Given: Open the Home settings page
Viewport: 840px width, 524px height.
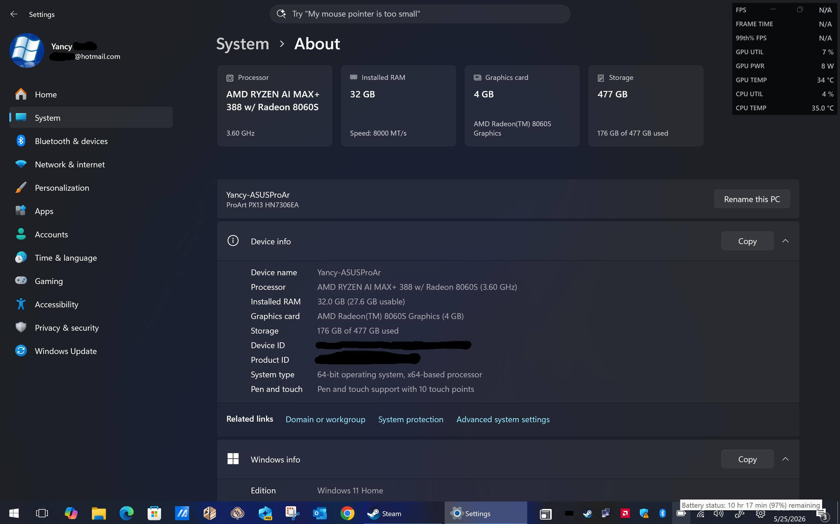Looking at the screenshot, I should [91, 94].
